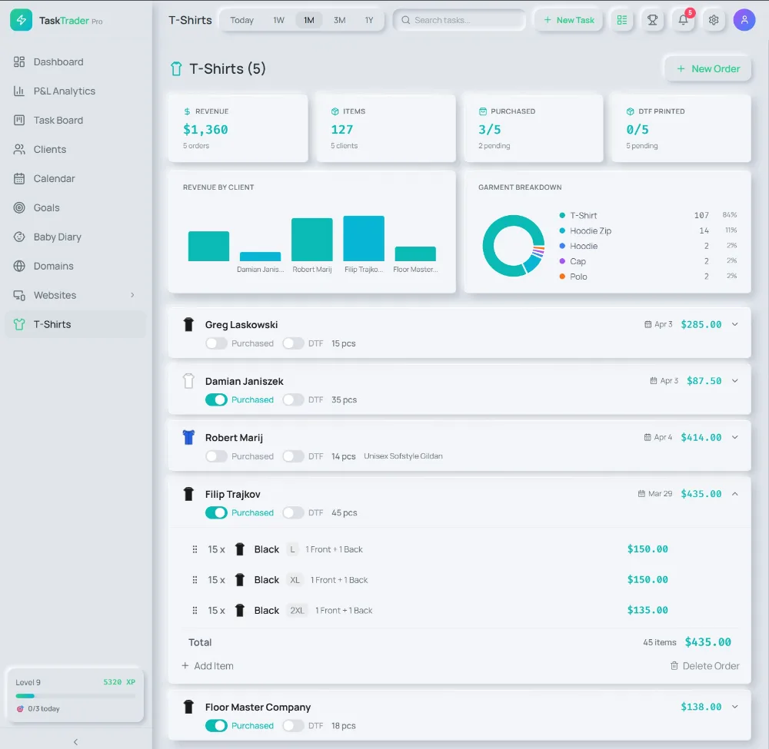Image resolution: width=769 pixels, height=749 pixels.
Task: Select the 3M time range tab
Action: (x=339, y=20)
